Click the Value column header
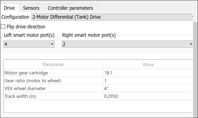 (148, 64)
